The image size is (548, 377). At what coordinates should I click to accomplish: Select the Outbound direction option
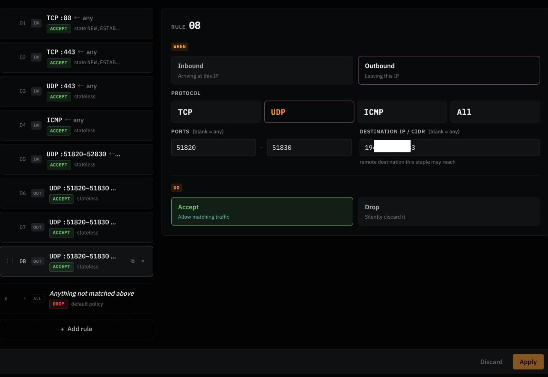tap(449, 70)
